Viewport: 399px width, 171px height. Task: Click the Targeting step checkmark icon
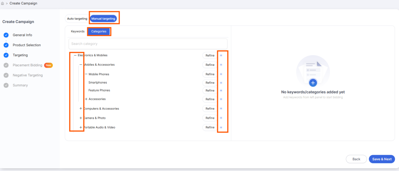(x=6, y=55)
